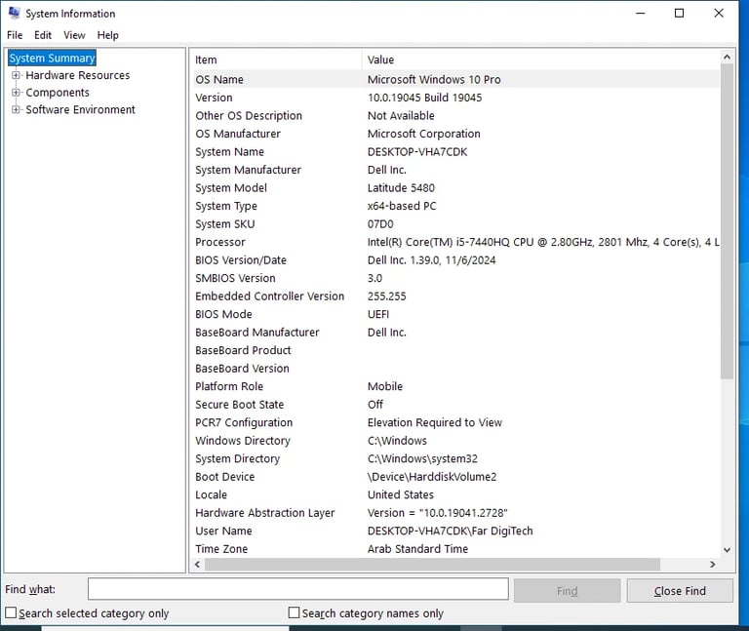Select the OS Name row

tap(455, 79)
